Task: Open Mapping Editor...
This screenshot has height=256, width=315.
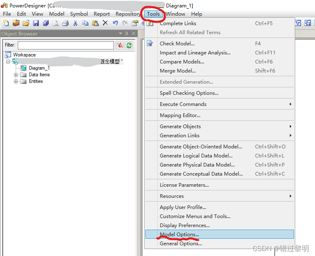Action: [220, 115]
